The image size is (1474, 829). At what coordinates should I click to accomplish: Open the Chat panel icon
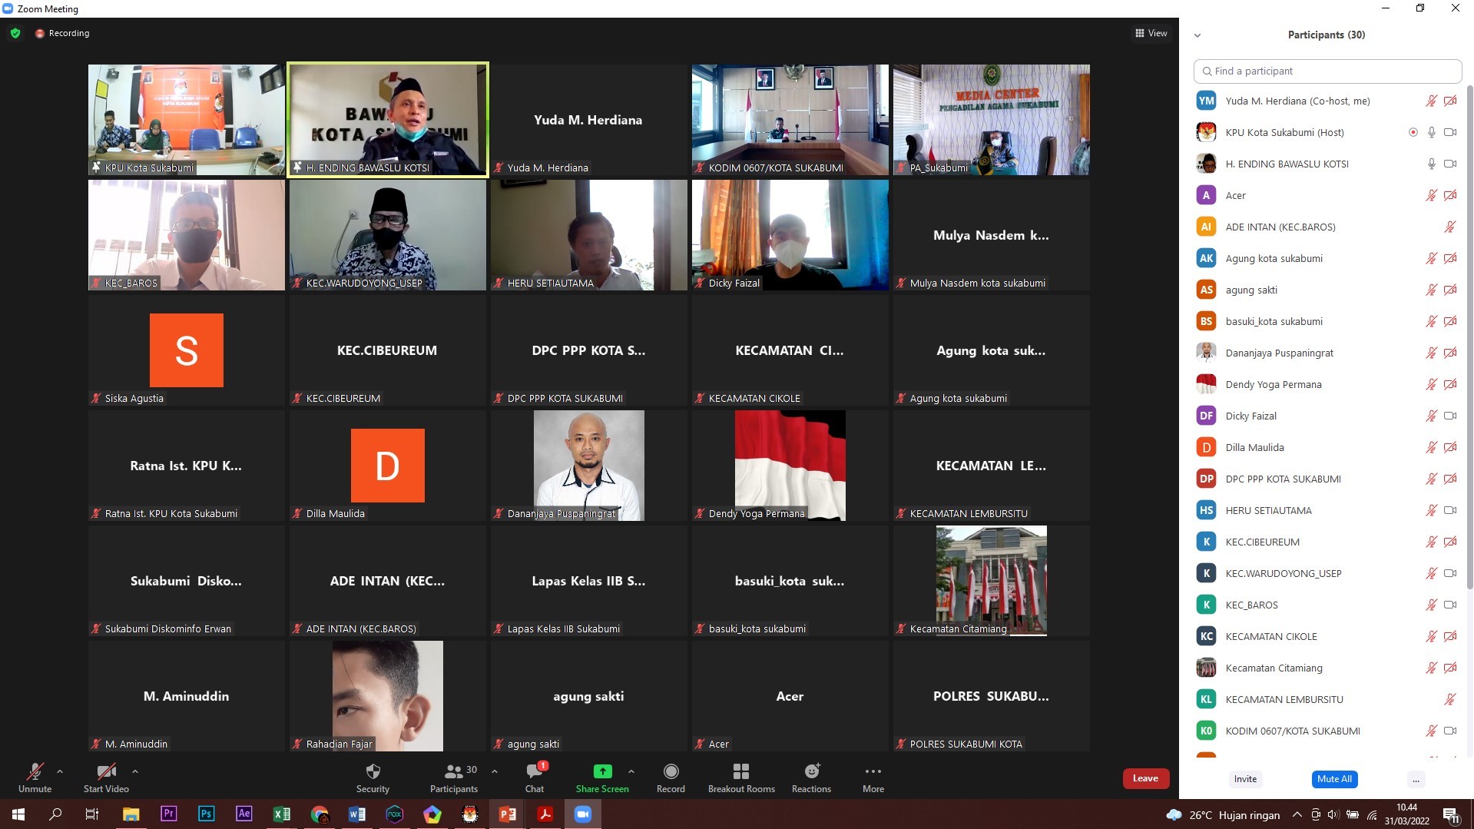[x=534, y=772]
